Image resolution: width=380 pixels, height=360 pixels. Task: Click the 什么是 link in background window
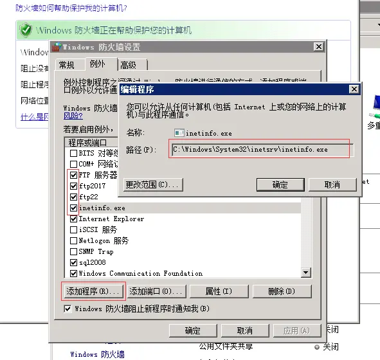pos(35,117)
